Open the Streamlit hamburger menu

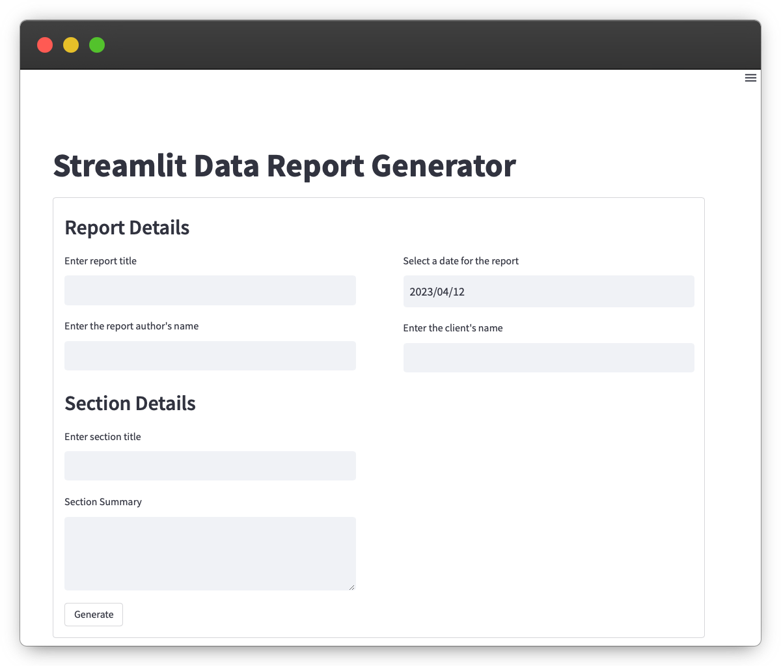pyautogui.click(x=750, y=78)
